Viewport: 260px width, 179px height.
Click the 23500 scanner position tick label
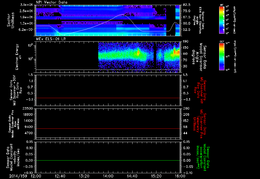click(28, 108)
